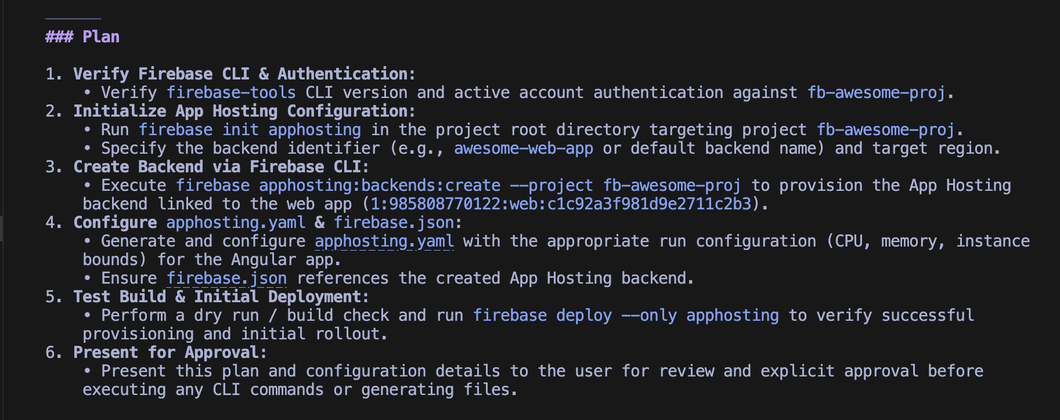This screenshot has width=1060, height=420.
Task: Open the underlined firebase.json link
Action: coord(227,278)
